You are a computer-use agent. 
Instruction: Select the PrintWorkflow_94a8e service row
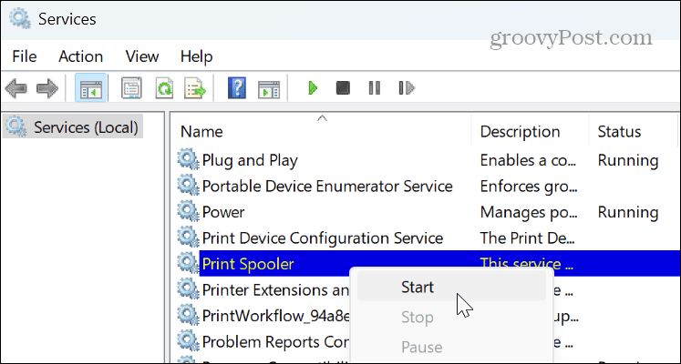(276, 316)
